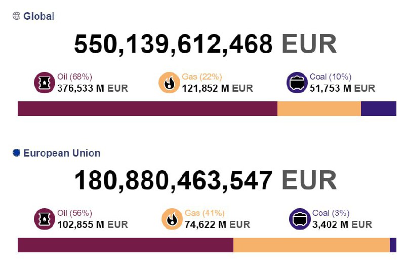Click the European Union oil barrel icon
This screenshot has height=266, width=405.
point(44,219)
